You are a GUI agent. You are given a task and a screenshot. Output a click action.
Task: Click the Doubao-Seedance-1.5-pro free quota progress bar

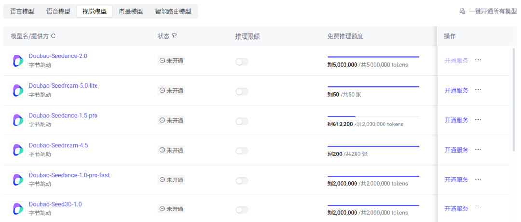[x=373, y=116]
